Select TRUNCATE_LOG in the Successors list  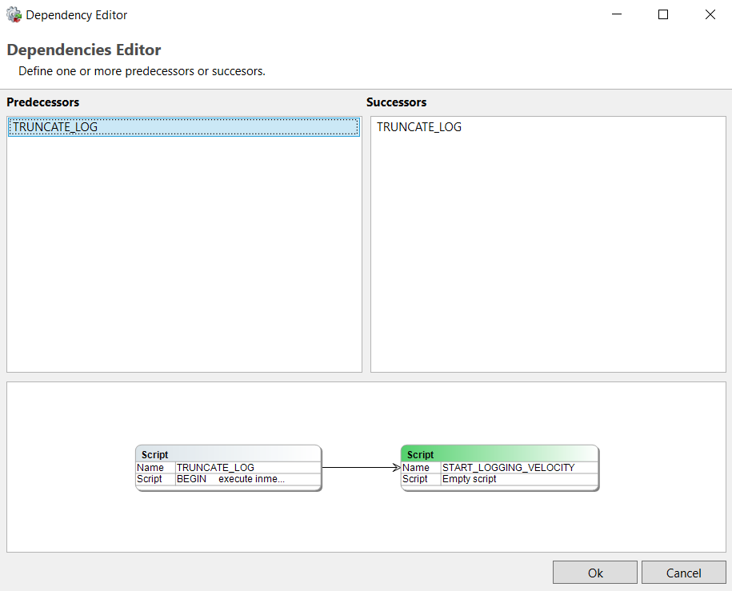[x=419, y=127]
